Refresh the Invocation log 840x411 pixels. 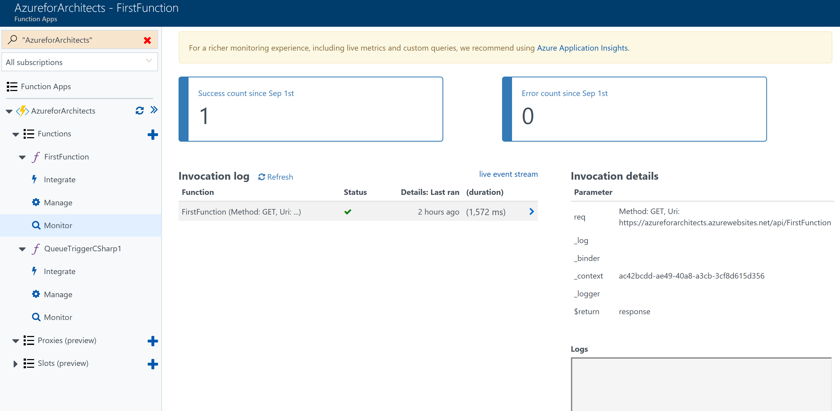click(x=275, y=177)
